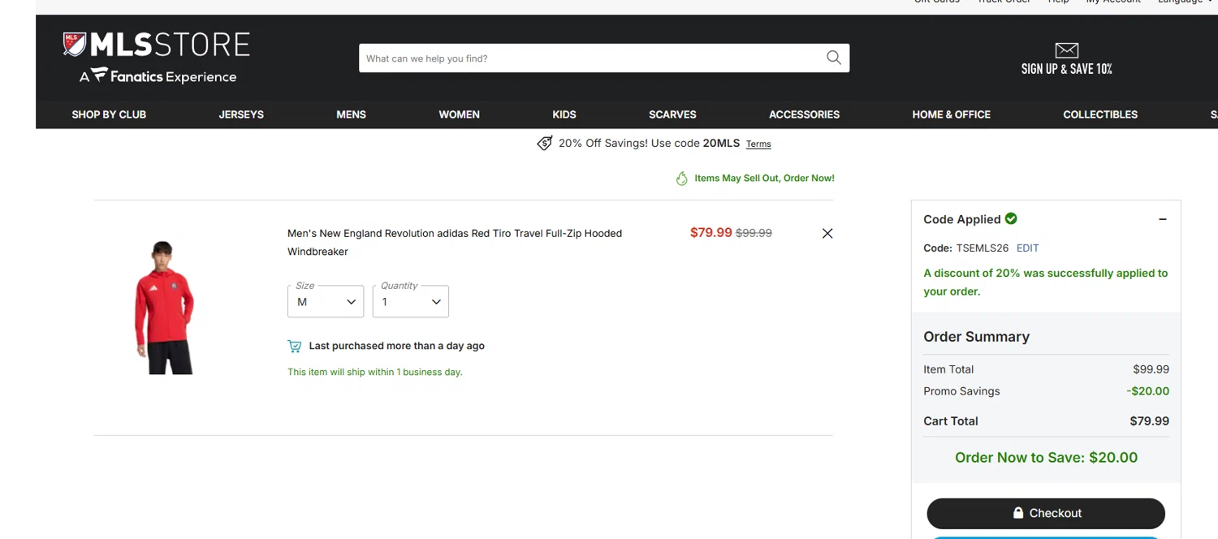Collapse the Code Applied panel with minus
The height and width of the screenshot is (539, 1218).
[1163, 219]
